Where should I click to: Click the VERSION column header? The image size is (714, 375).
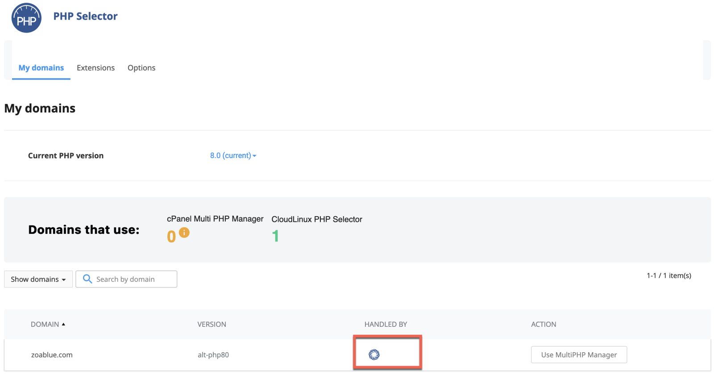point(212,325)
